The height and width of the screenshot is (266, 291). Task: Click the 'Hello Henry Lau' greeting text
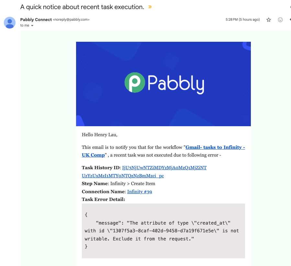pyautogui.click(x=99, y=135)
